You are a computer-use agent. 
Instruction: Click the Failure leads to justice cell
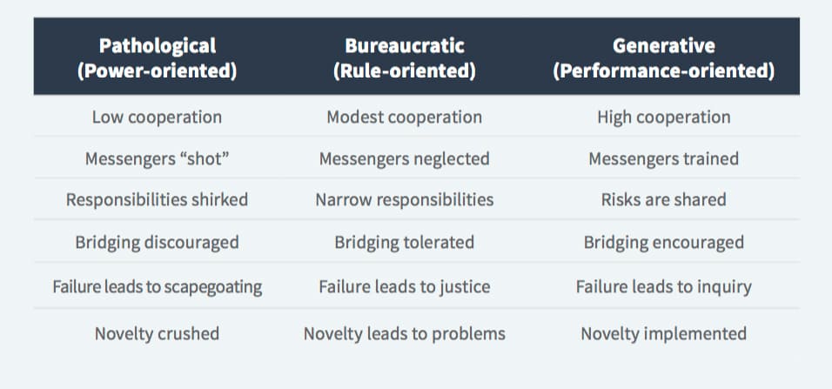pyautogui.click(x=405, y=287)
